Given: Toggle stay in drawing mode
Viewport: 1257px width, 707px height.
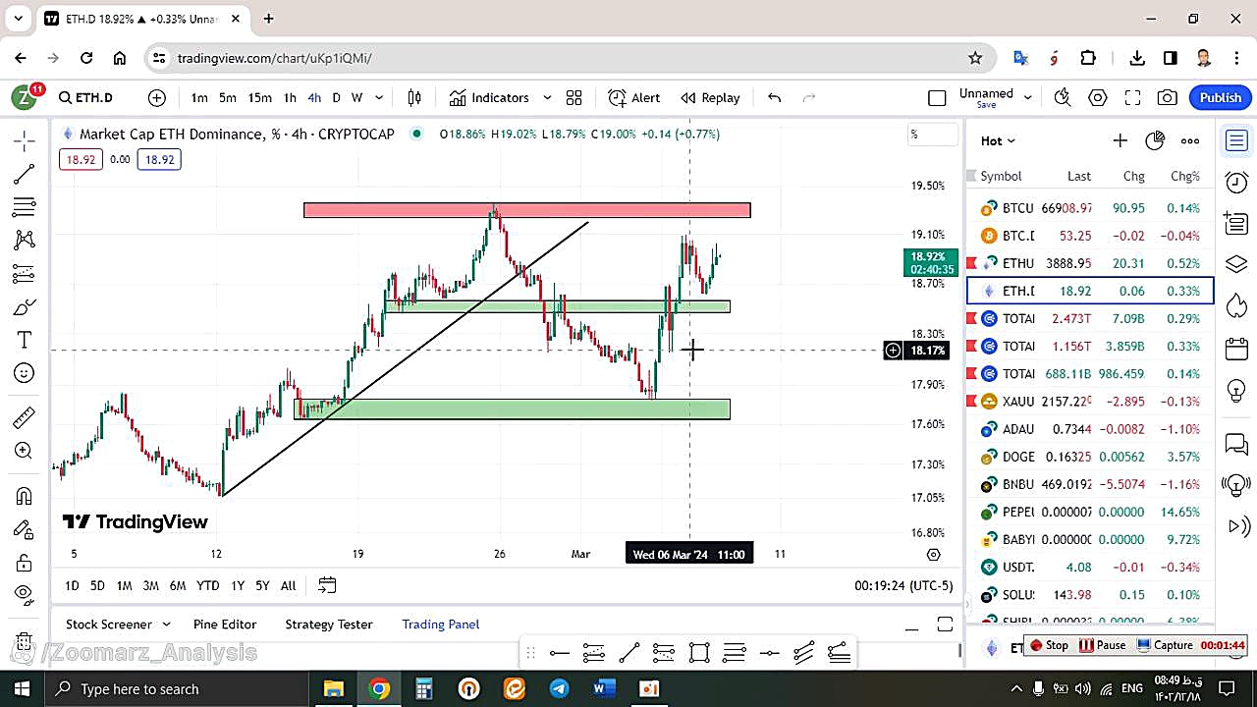Looking at the screenshot, I should (x=25, y=529).
